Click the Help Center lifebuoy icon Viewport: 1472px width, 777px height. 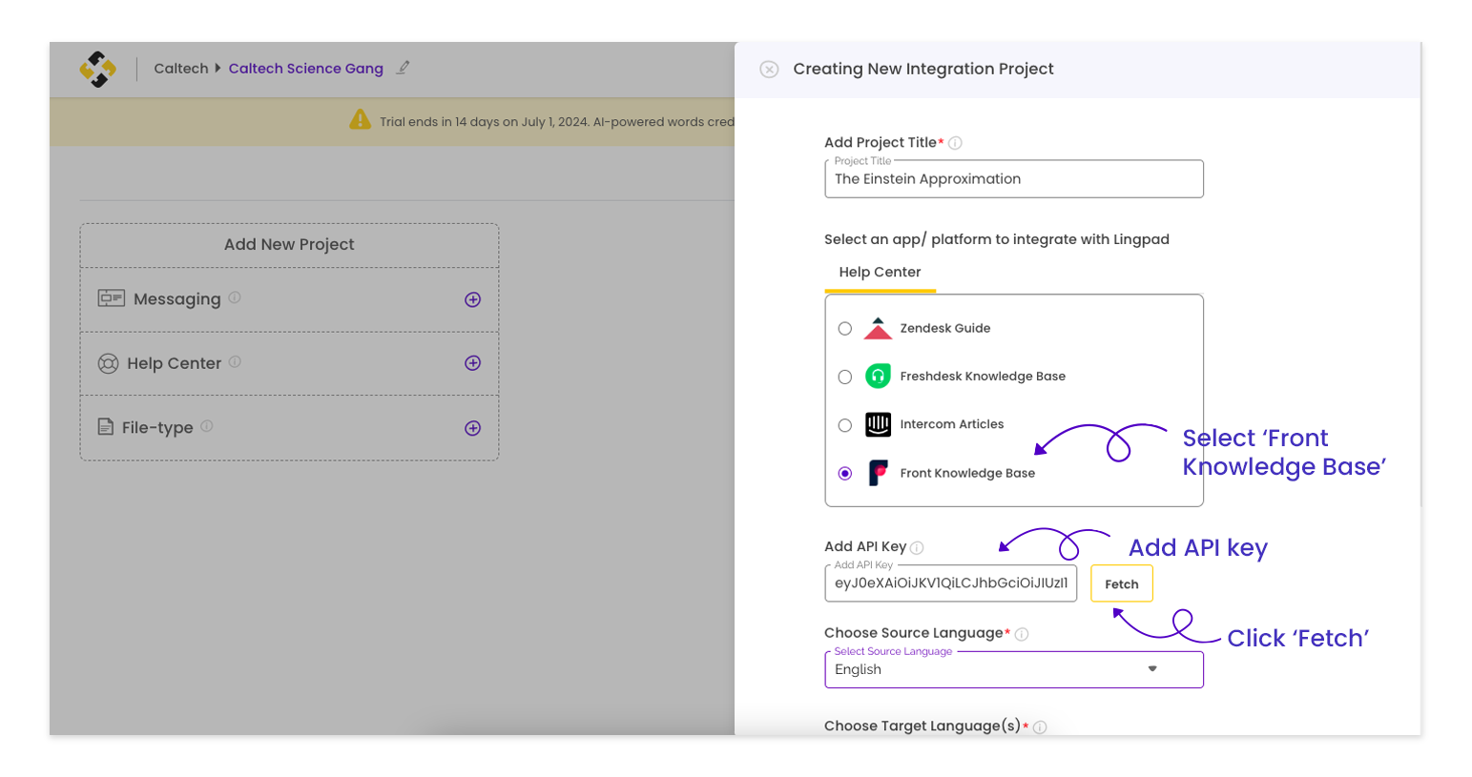coord(109,363)
